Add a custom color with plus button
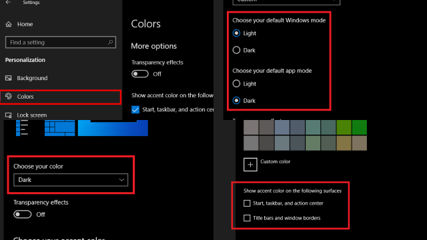 [x=250, y=165]
